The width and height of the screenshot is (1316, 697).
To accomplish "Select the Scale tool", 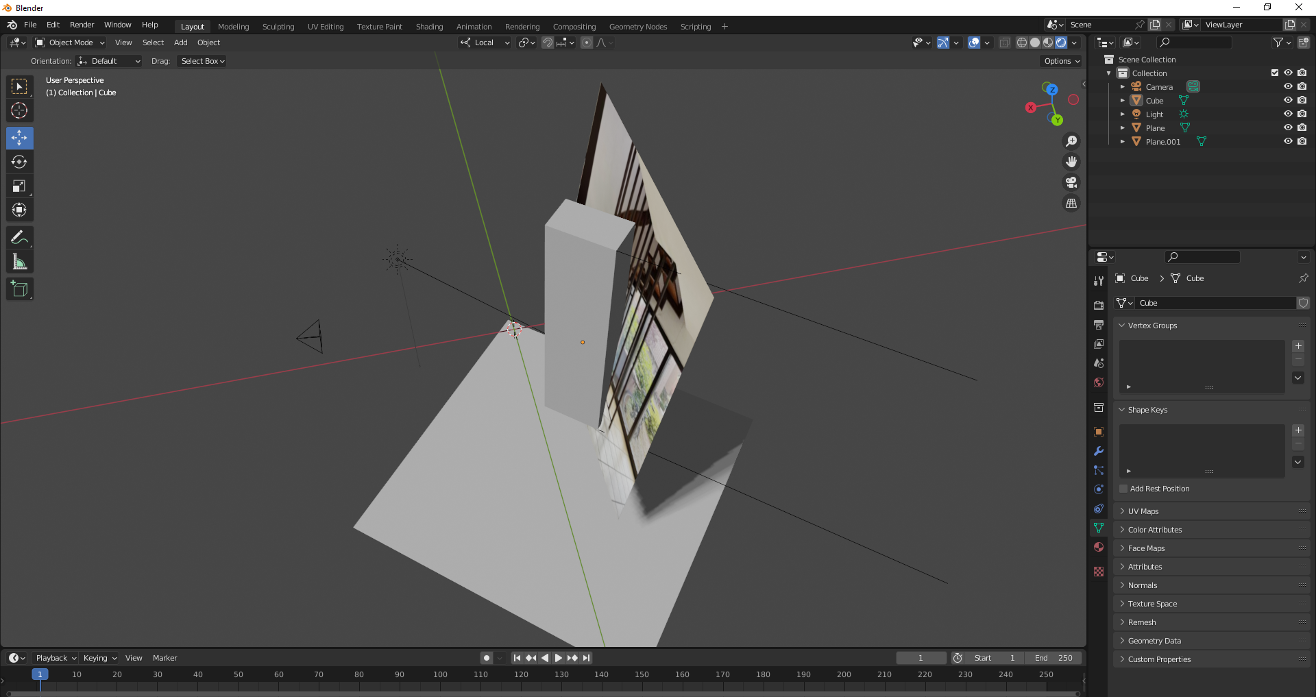I will click(19, 186).
